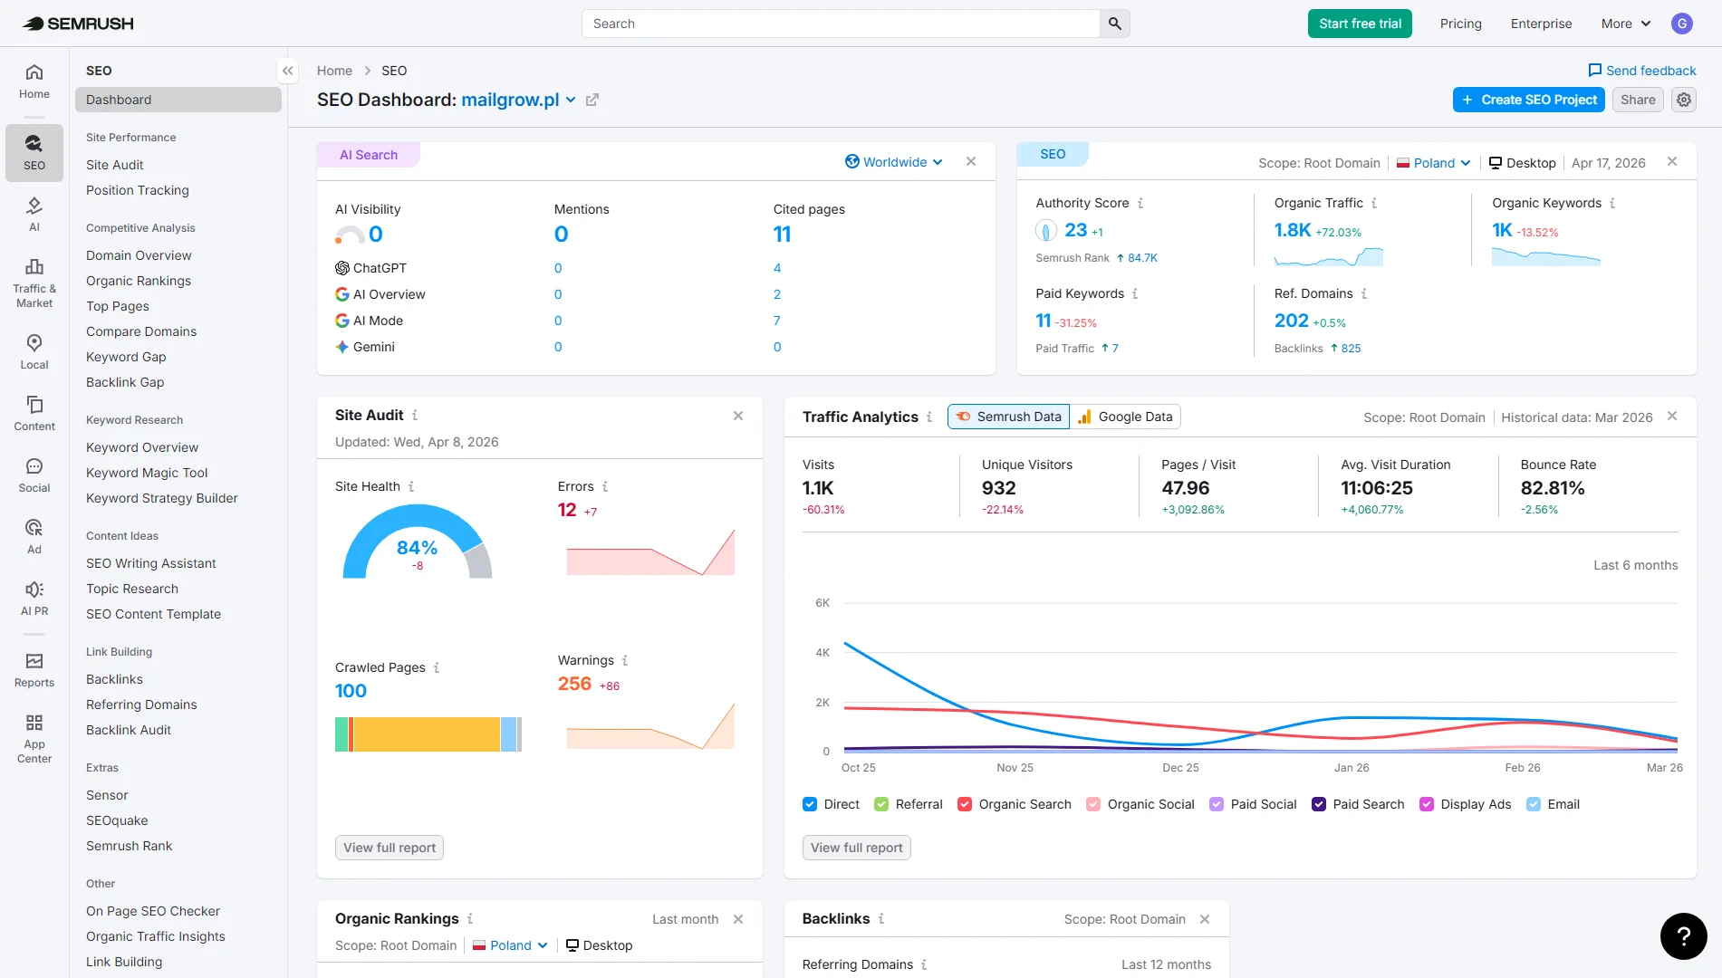Open mailgrow.pl in external link icon
This screenshot has height=978, width=1722.
[592, 100]
